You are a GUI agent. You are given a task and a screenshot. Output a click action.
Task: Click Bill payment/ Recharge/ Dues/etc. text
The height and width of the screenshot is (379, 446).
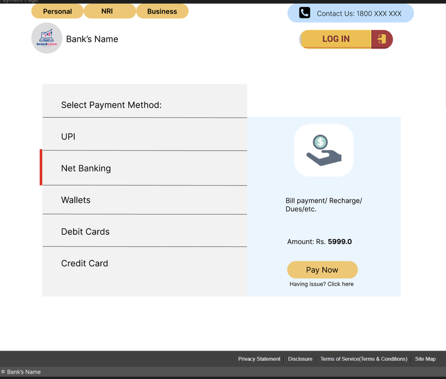[323, 205]
